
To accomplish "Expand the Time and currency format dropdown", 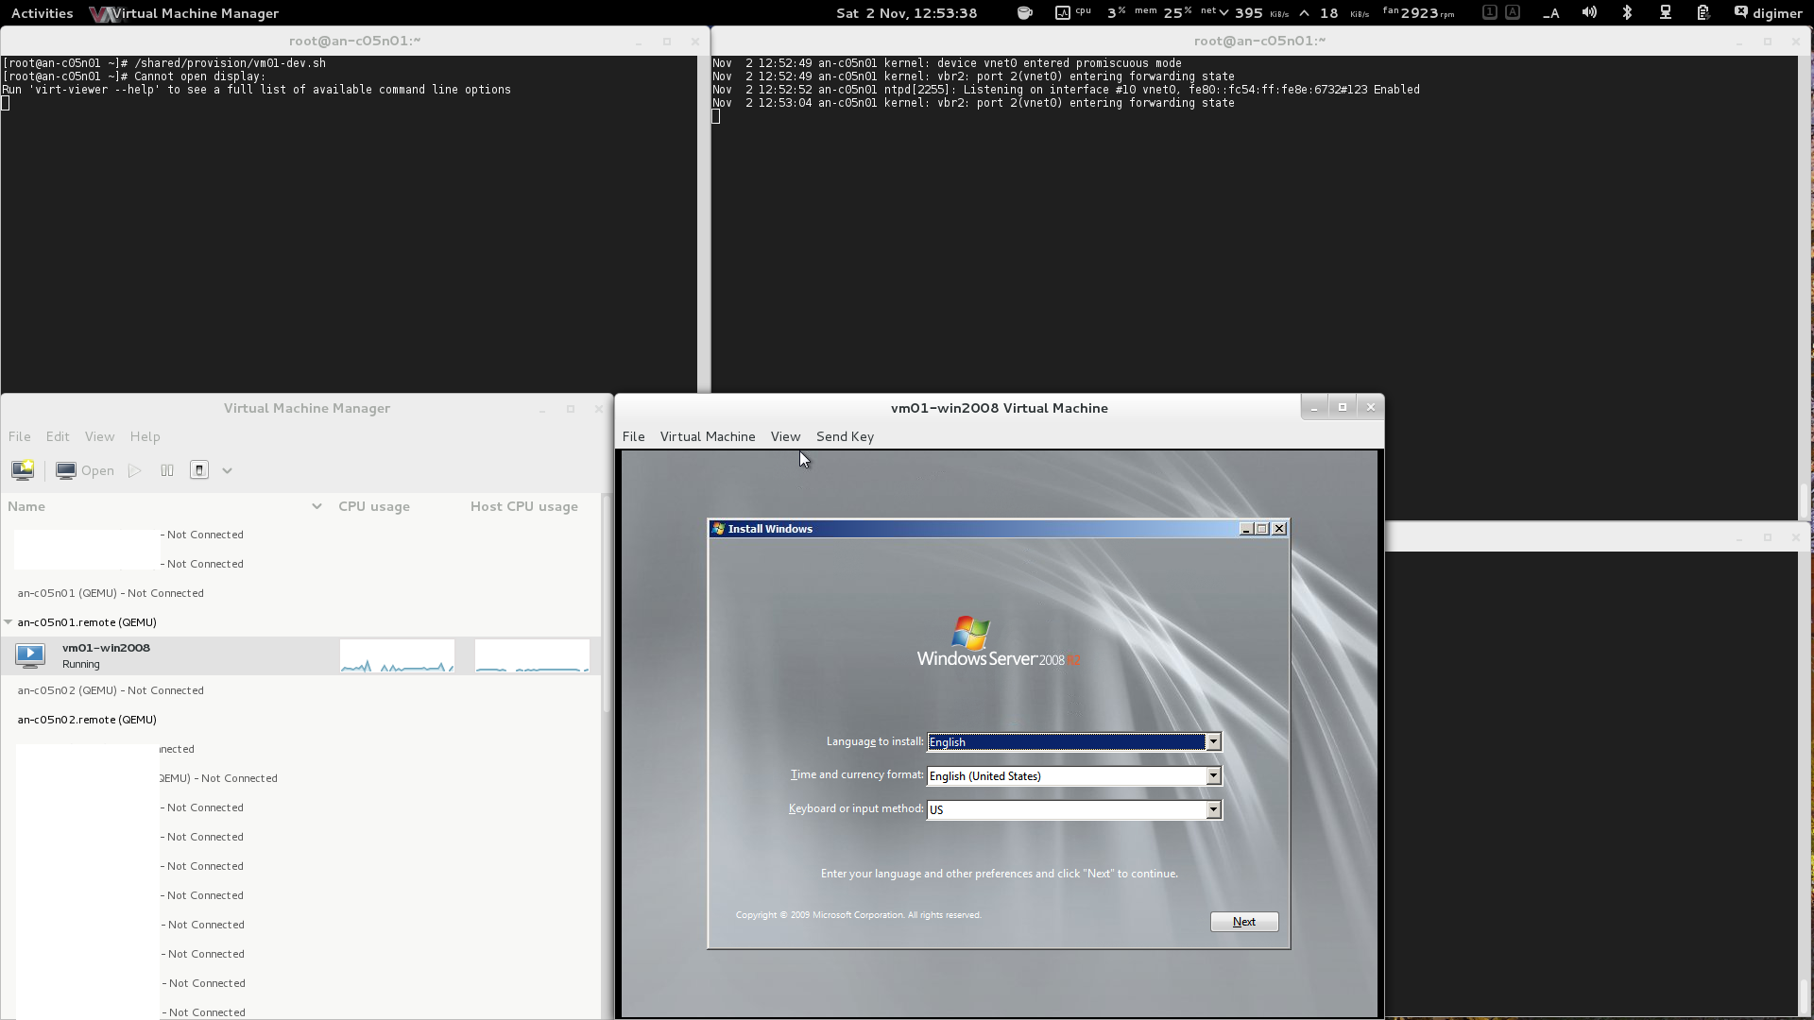I will [x=1213, y=776].
